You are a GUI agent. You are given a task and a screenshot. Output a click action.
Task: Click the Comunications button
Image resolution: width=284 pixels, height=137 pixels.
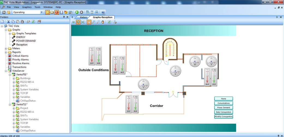point(223,103)
